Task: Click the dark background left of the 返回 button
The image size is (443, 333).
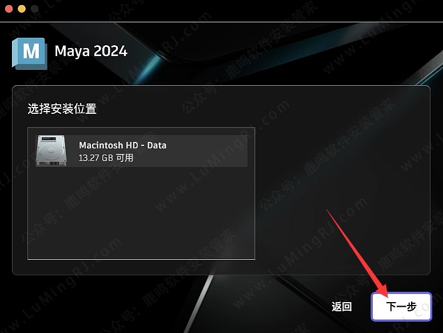Action: (x=254, y=307)
